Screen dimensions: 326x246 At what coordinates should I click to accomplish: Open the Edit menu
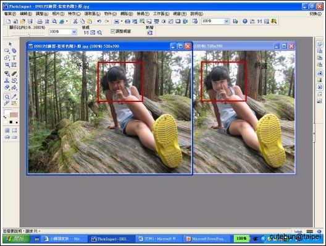tap(26, 14)
